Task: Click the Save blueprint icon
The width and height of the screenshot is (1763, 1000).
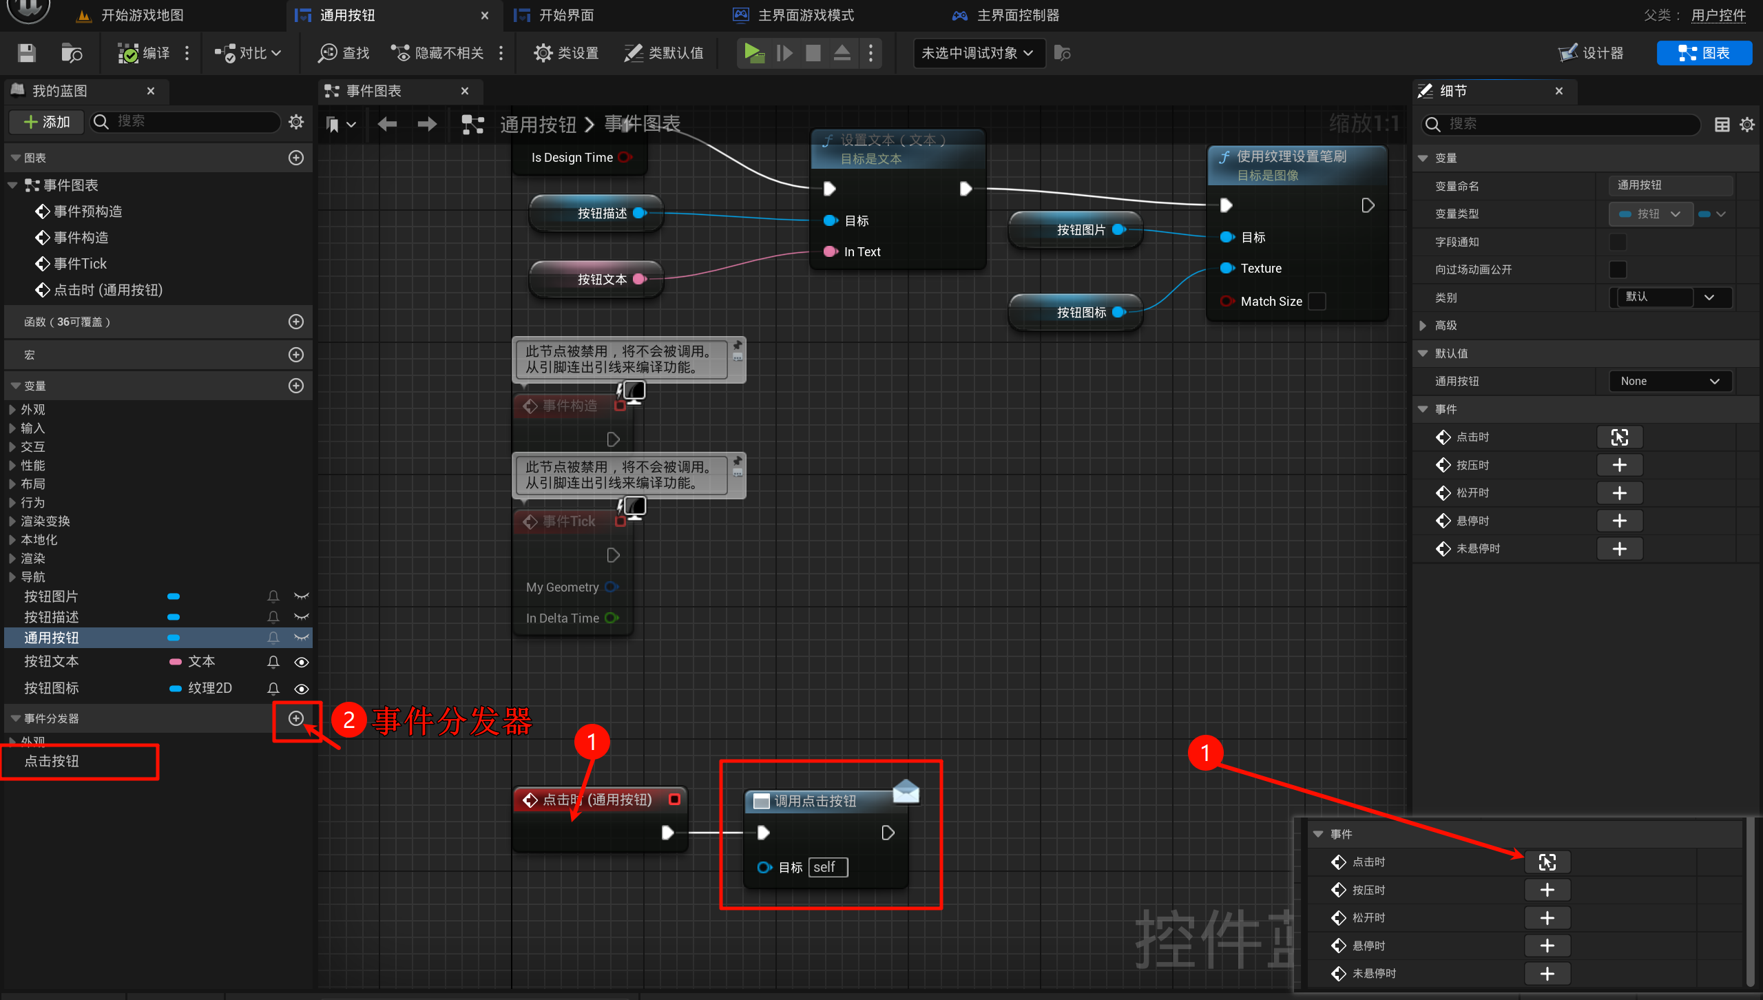Action: pyautogui.click(x=26, y=53)
